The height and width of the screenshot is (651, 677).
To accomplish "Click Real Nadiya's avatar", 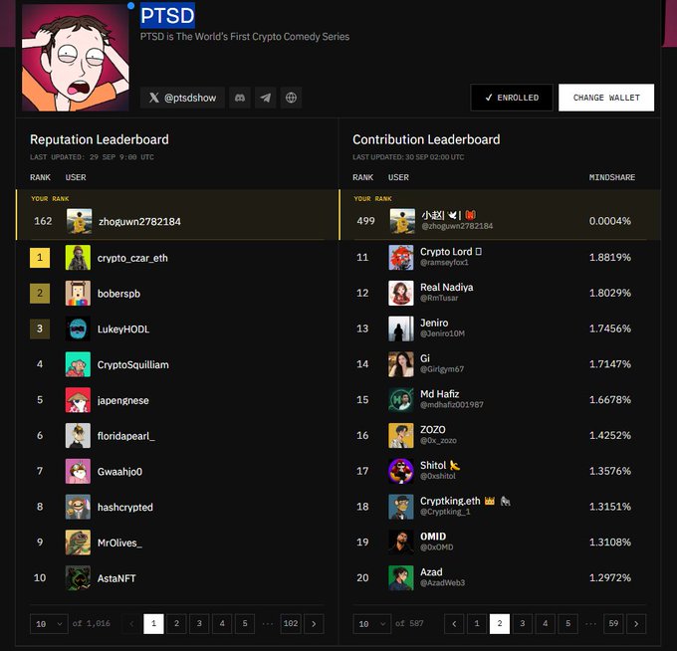I will coord(401,293).
